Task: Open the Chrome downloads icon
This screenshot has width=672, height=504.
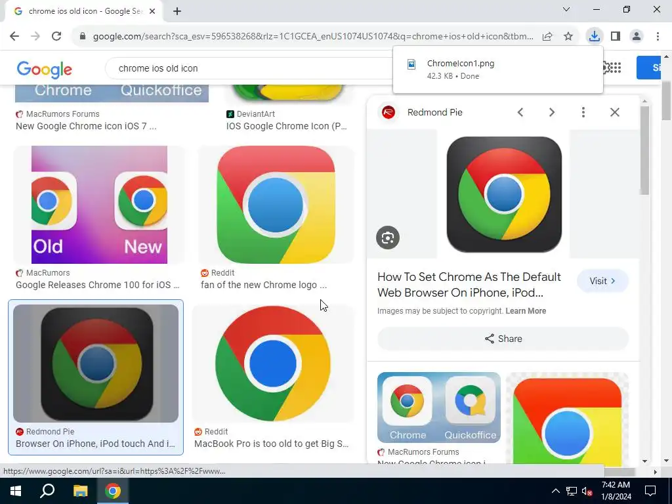Action: (594, 36)
